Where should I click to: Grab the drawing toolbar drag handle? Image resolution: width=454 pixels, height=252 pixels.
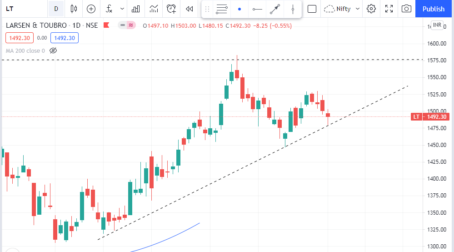(x=207, y=9)
